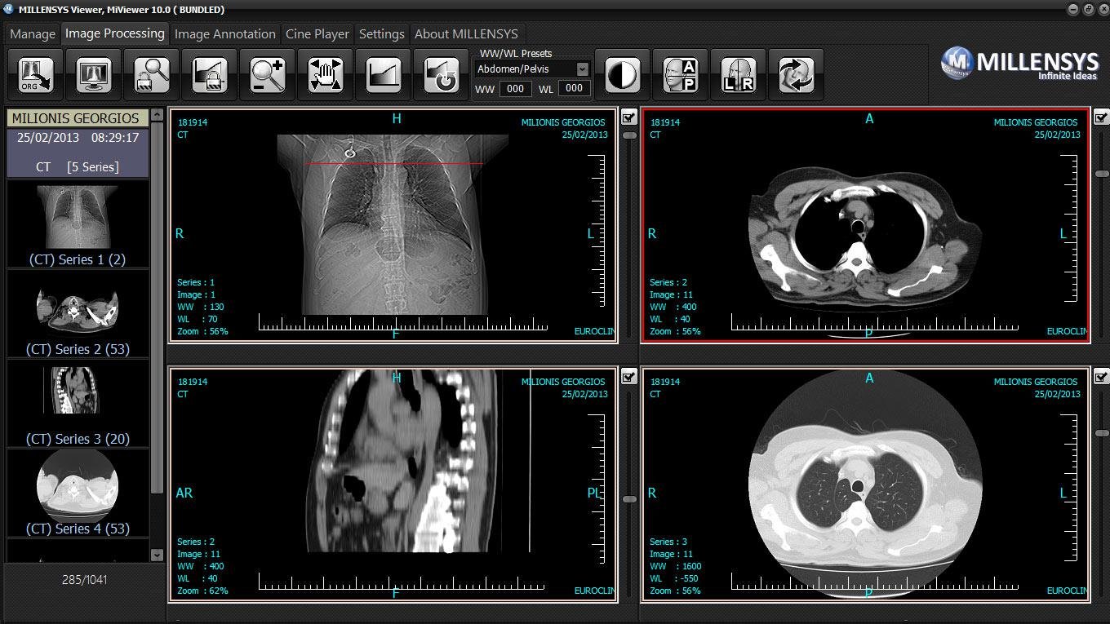Click the WL value input field
This screenshot has width=1110, height=624.
(574, 88)
